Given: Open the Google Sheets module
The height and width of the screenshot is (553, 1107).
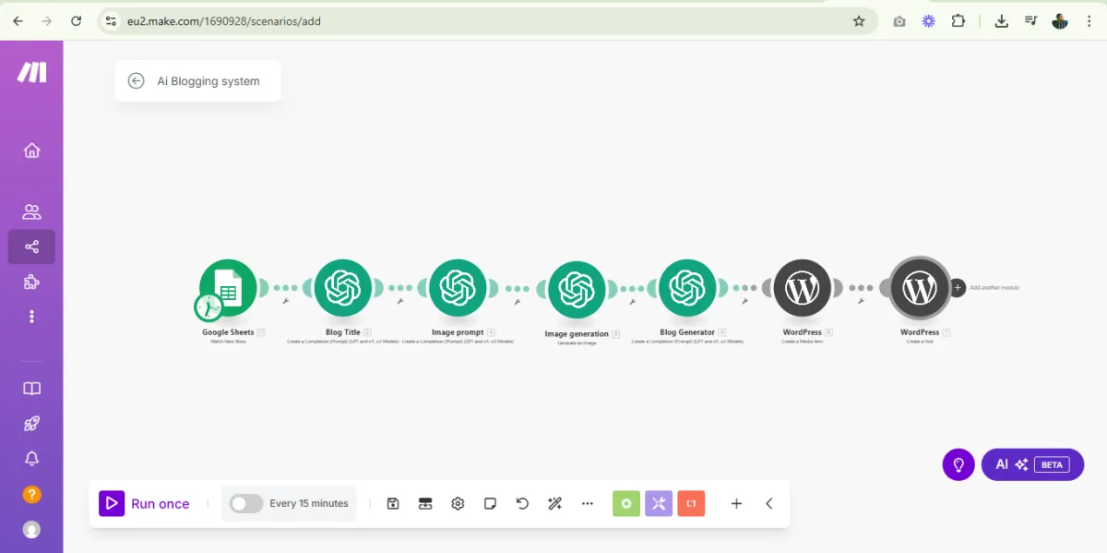Looking at the screenshot, I should coord(228,288).
